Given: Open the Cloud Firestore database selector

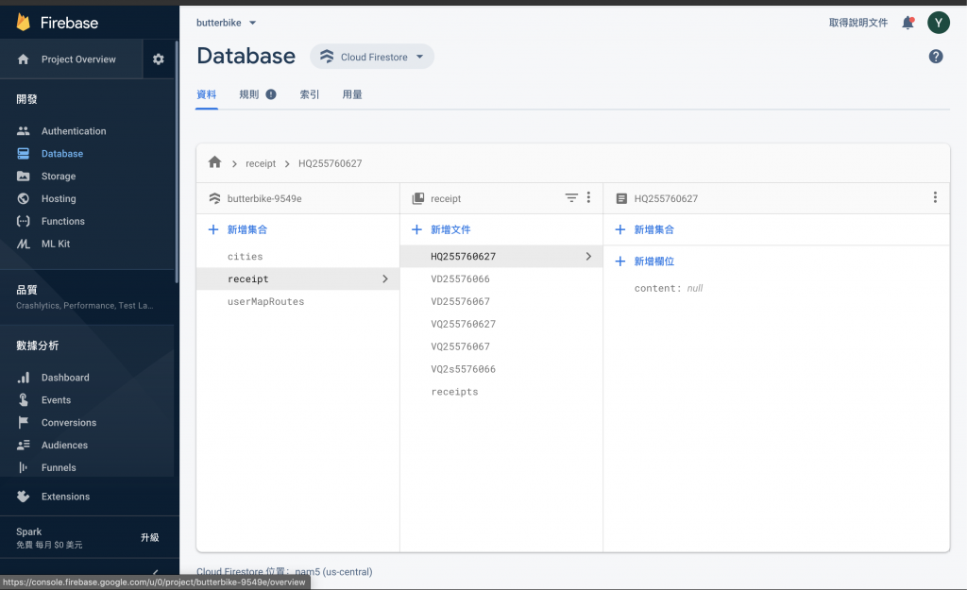Looking at the screenshot, I should (x=372, y=57).
